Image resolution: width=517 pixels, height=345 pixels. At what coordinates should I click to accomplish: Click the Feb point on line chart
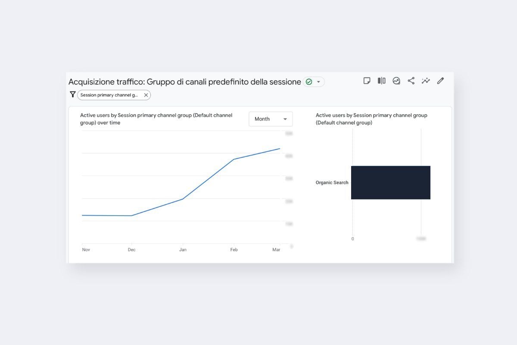click(x=234, y=160)
